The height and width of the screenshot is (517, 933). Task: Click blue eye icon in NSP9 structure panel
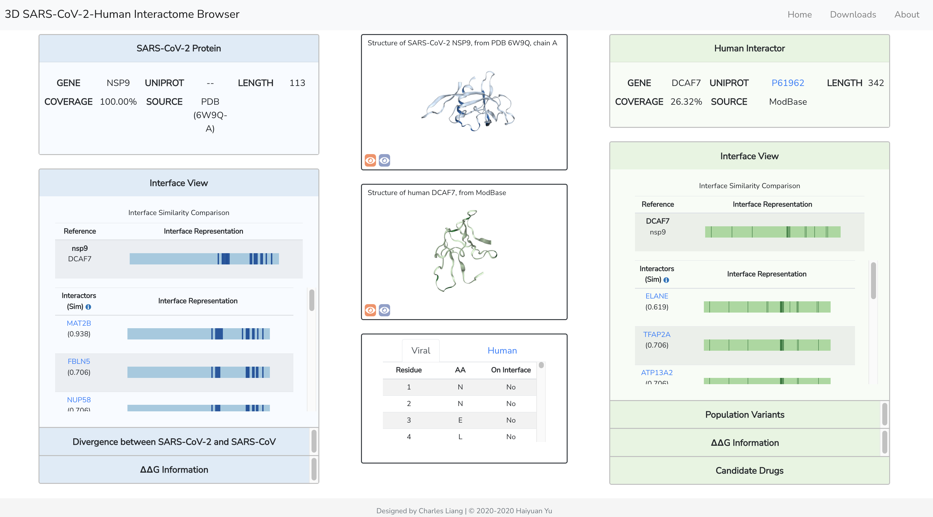pyautogui.click(x=384, y=160)
